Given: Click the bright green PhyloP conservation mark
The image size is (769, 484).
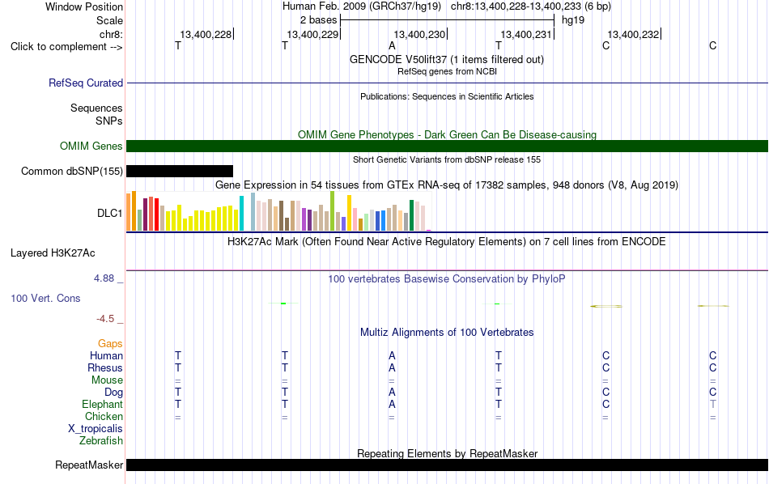Looking at the screenshot, I should click(283, 304).
